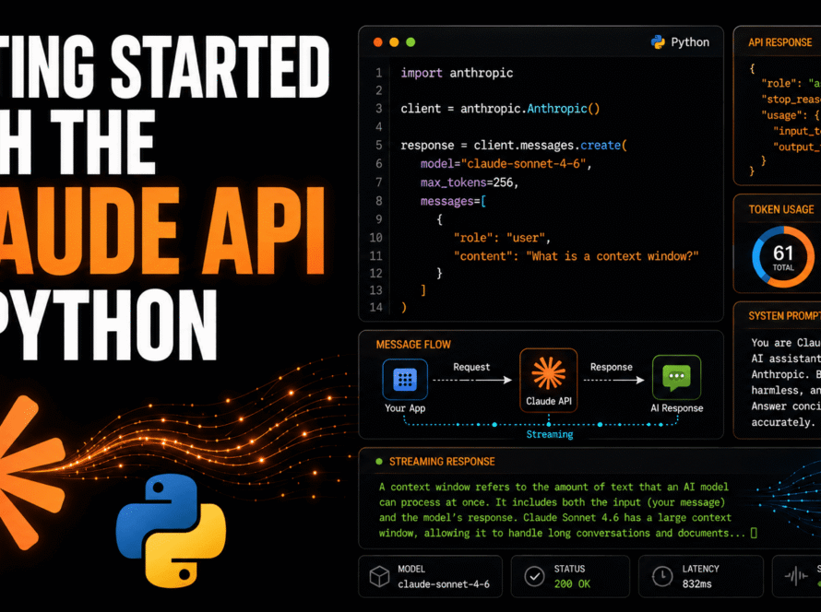The width and height of the screenshot is (821, 612).
Task: Click the "What is a context window?" string
Action: point(613,256)
